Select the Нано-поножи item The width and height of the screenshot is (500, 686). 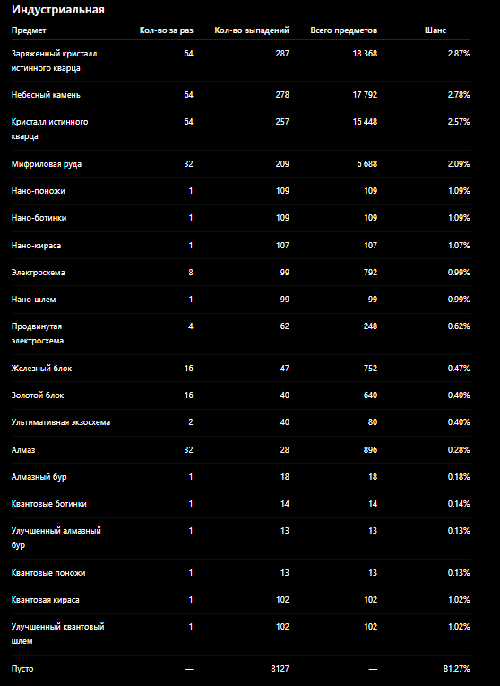pyautogui.click(x=38, y=191)
